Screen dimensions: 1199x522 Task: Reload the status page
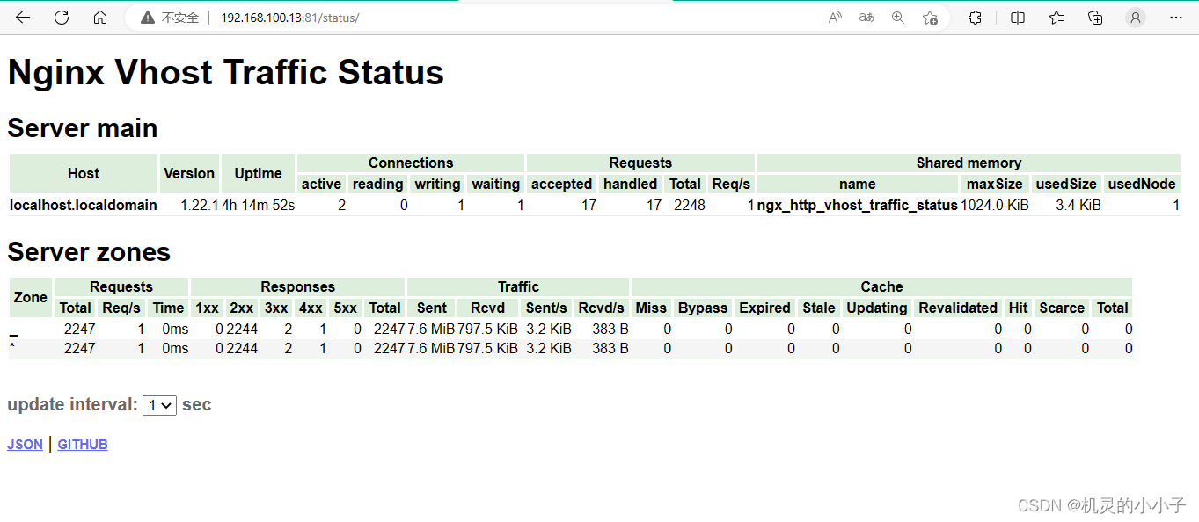point(62,18)
